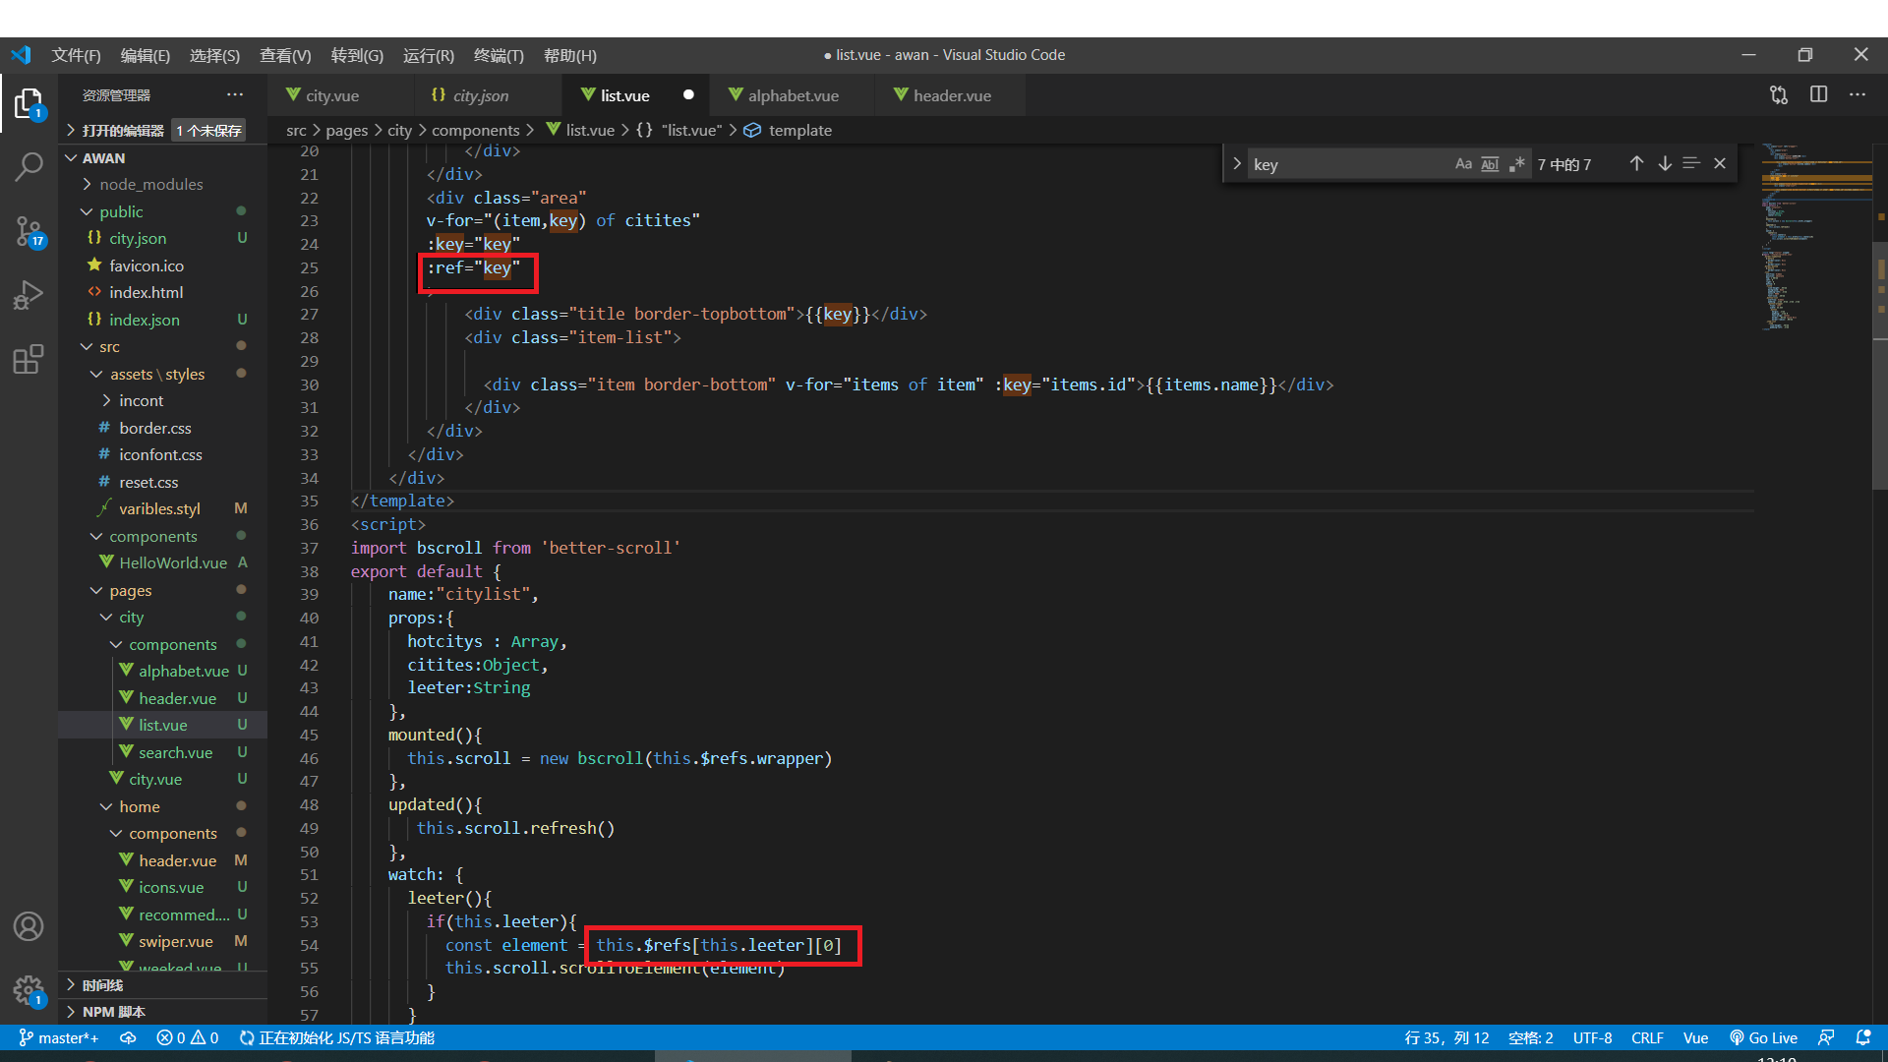1888x1062 pixels.
Task: Change language mode Vue in status bar
Action: pos(1695,1037)
